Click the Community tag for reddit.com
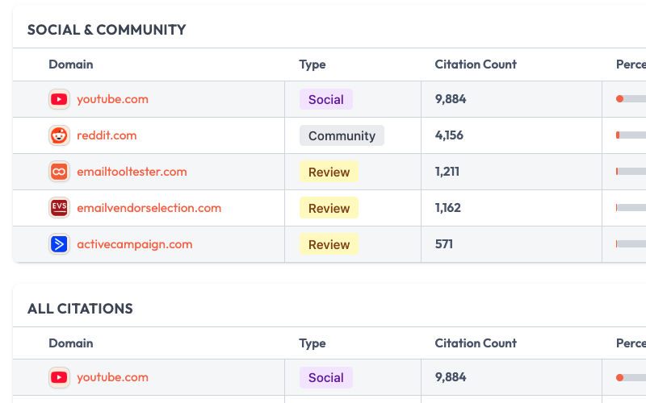Viewport: 646px width, 403px height. click(342, 135)
